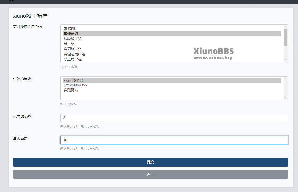
Task: Select xiuno顶尖网 forum board option
Action: tap(172, 80)
